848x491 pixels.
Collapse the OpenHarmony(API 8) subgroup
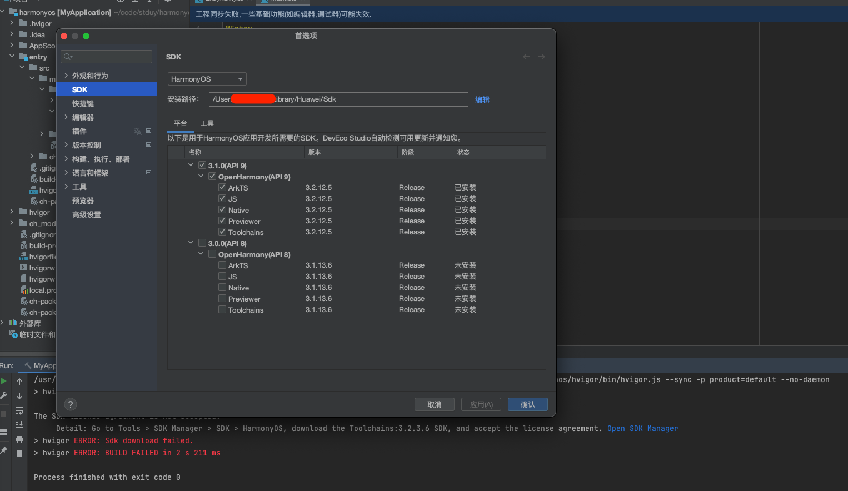click(201, 254)
